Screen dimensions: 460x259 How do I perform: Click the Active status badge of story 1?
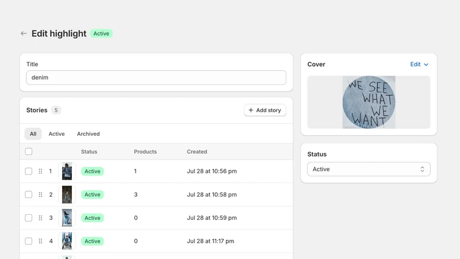pos(93,171)
